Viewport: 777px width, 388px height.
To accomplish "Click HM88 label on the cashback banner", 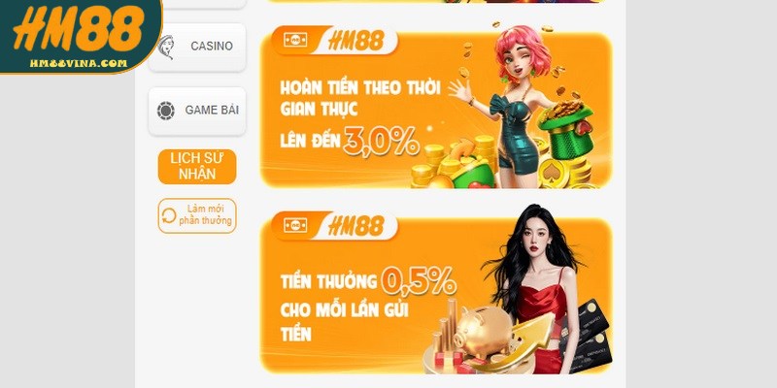I will (356, 41).
